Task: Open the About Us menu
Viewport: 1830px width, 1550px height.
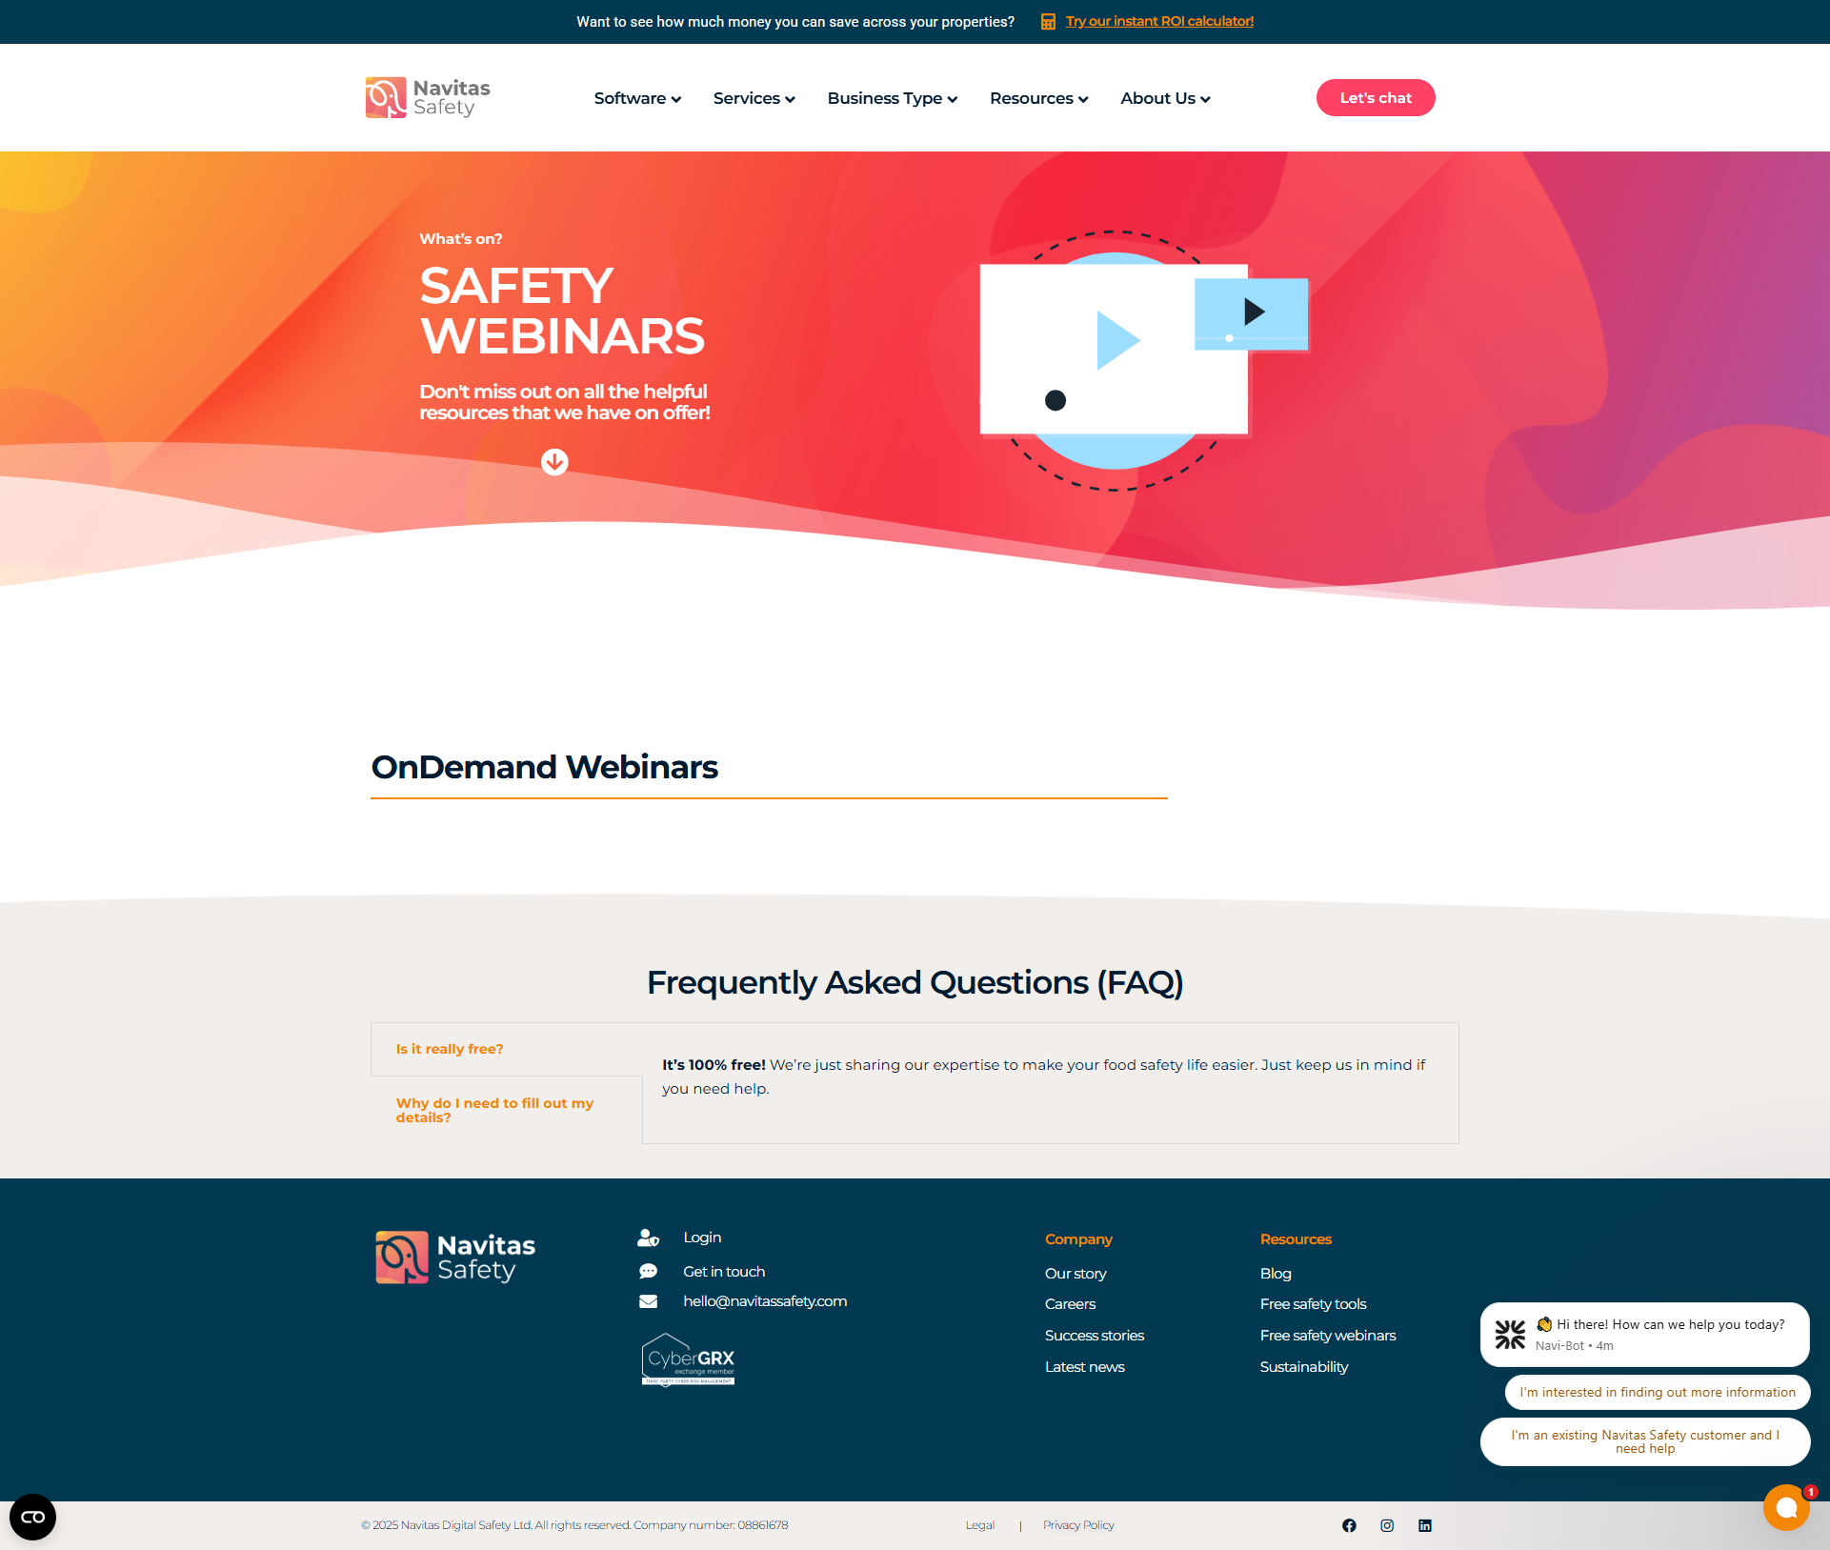Action: click(x=1165, y=98)
